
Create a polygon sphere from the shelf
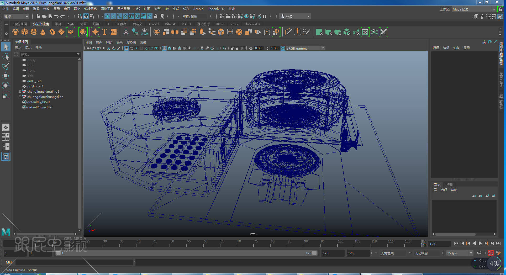15,32
